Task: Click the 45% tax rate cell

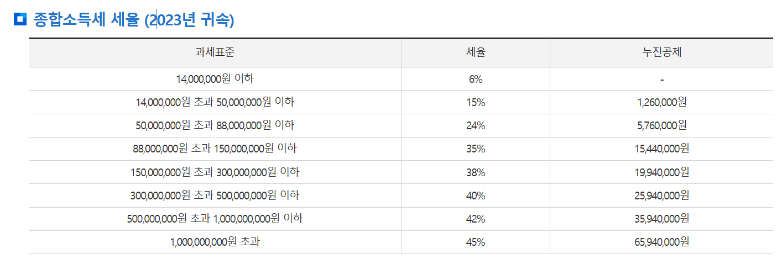Action: coord(476,242)
